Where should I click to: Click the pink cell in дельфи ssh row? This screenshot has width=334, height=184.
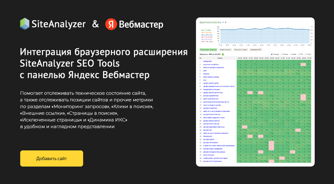click(298, 130)
